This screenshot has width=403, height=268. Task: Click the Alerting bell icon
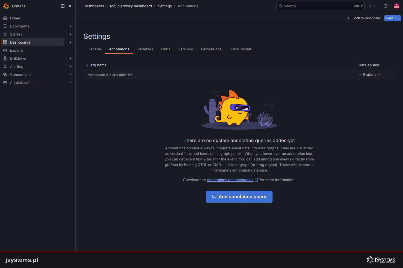(x=5, y=66)
